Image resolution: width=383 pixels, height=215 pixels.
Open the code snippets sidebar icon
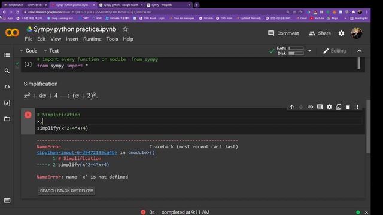[x=7, y=87]
